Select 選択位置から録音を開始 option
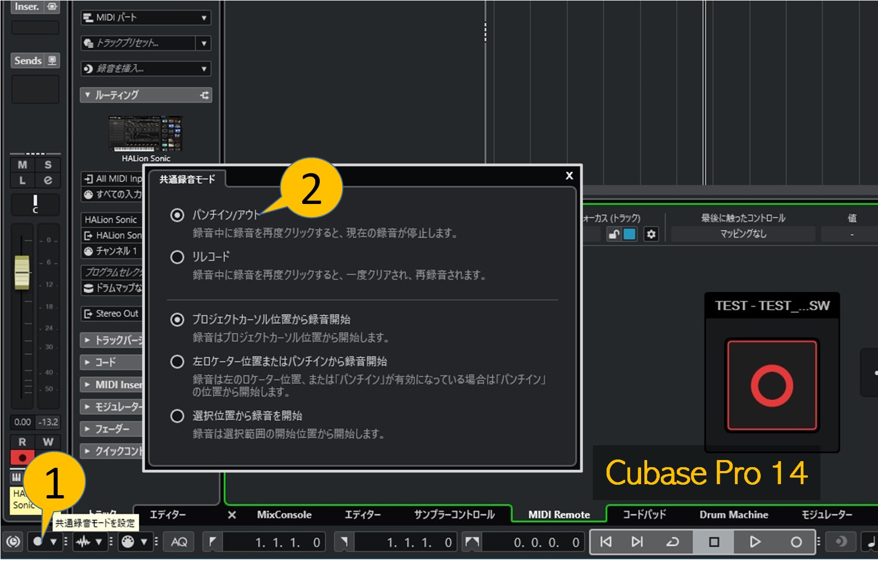Image resolution: width=878 pixels, height=573 pixels. 177,416
